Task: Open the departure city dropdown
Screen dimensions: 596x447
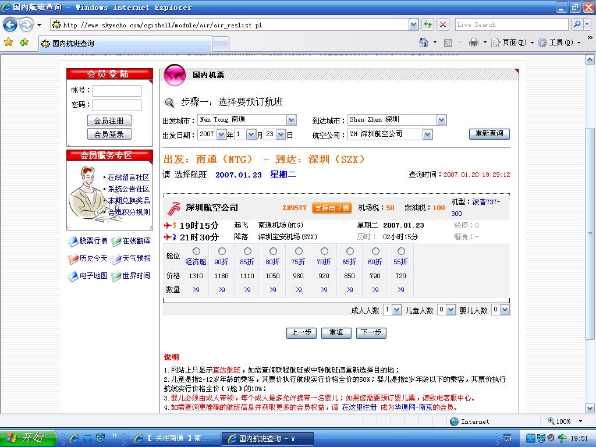Action: pyautogui.click(x=291, y=120)
